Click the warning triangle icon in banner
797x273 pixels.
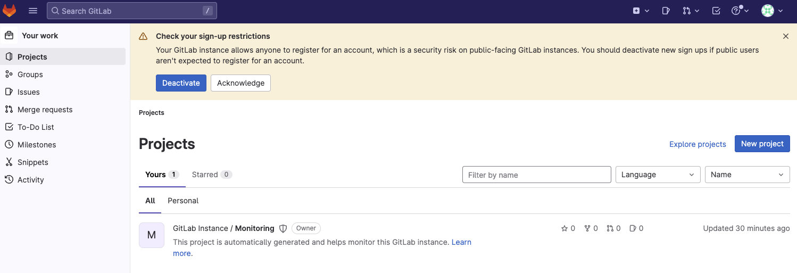[x=143, y=37]
